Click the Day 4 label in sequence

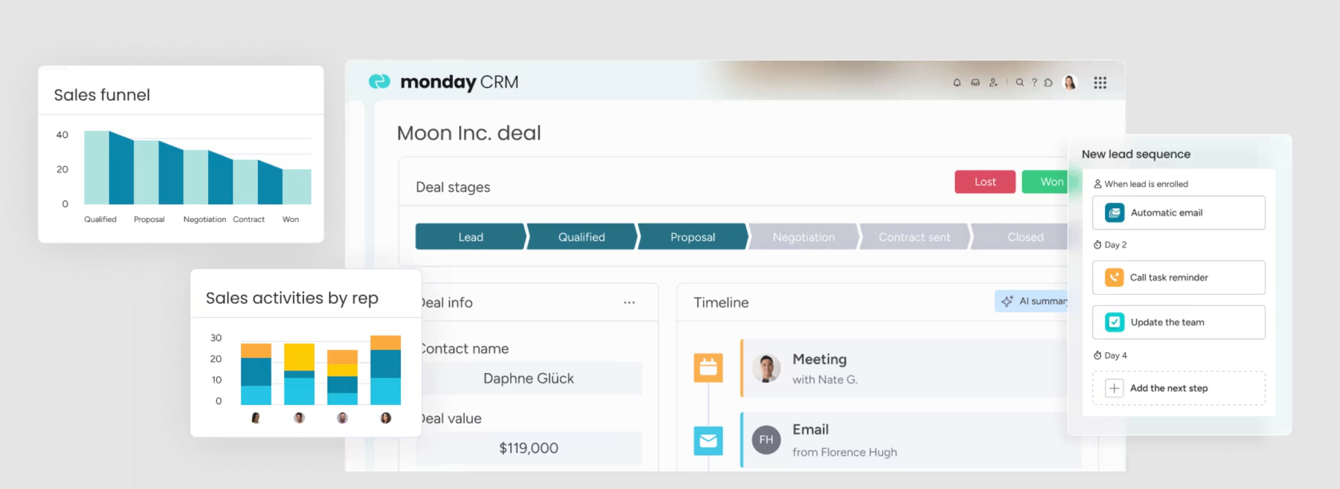tap(1116, 355)
